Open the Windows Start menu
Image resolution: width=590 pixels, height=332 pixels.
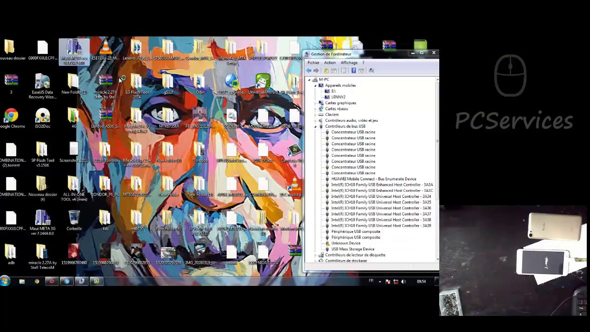point(6,281)
